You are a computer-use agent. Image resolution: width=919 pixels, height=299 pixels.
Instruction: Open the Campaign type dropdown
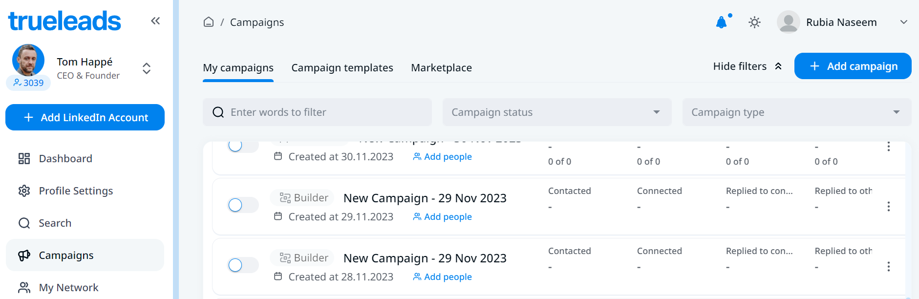pyautogui.click(x=796, y=112)
